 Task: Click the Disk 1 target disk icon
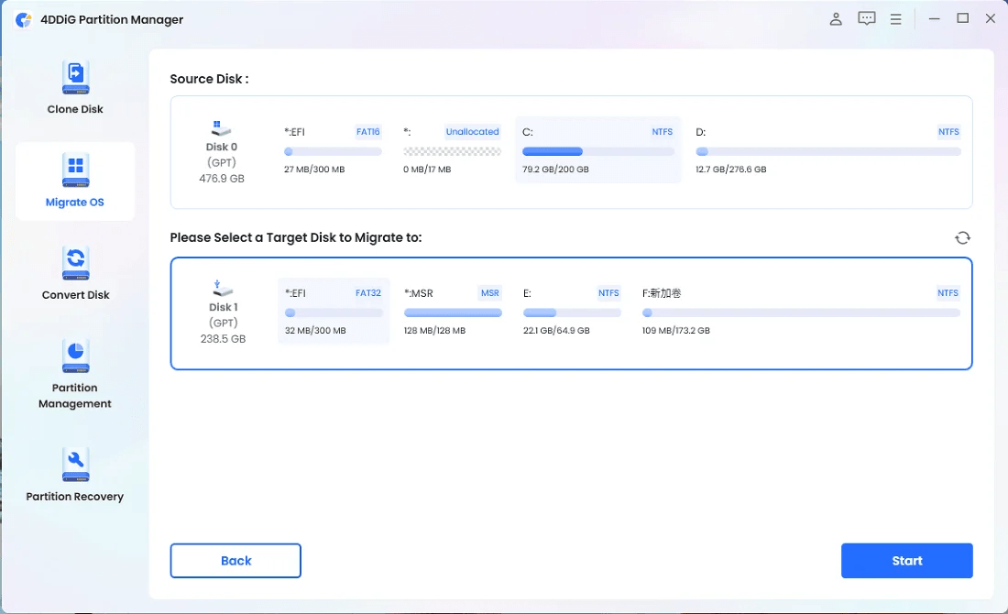[x=223, y=289]
